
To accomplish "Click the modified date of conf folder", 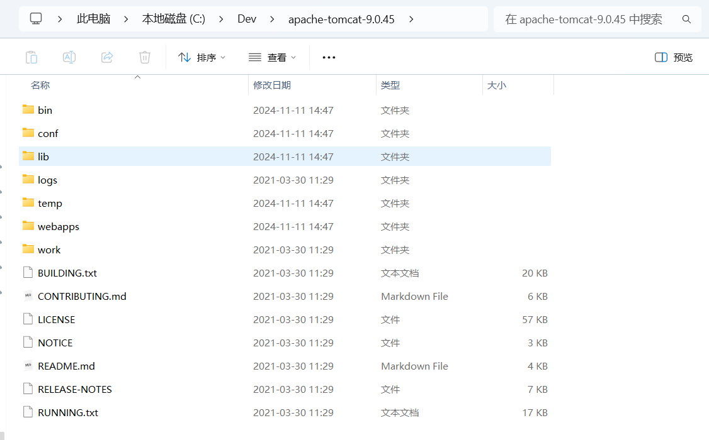I will point(293,134).
